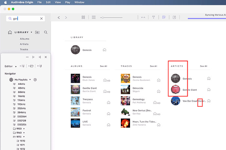Toggle the sort order arrows icon
The height and width of the screenshot is (150, 226).
pyautogui.click(x=143, y=17)
